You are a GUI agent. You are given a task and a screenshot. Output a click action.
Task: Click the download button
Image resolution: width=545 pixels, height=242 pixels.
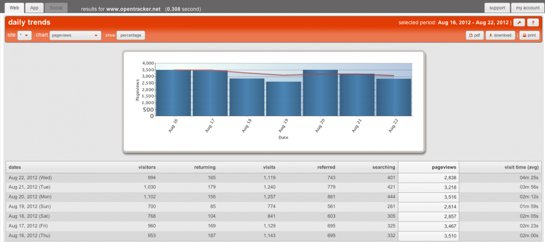coord(500,35)
